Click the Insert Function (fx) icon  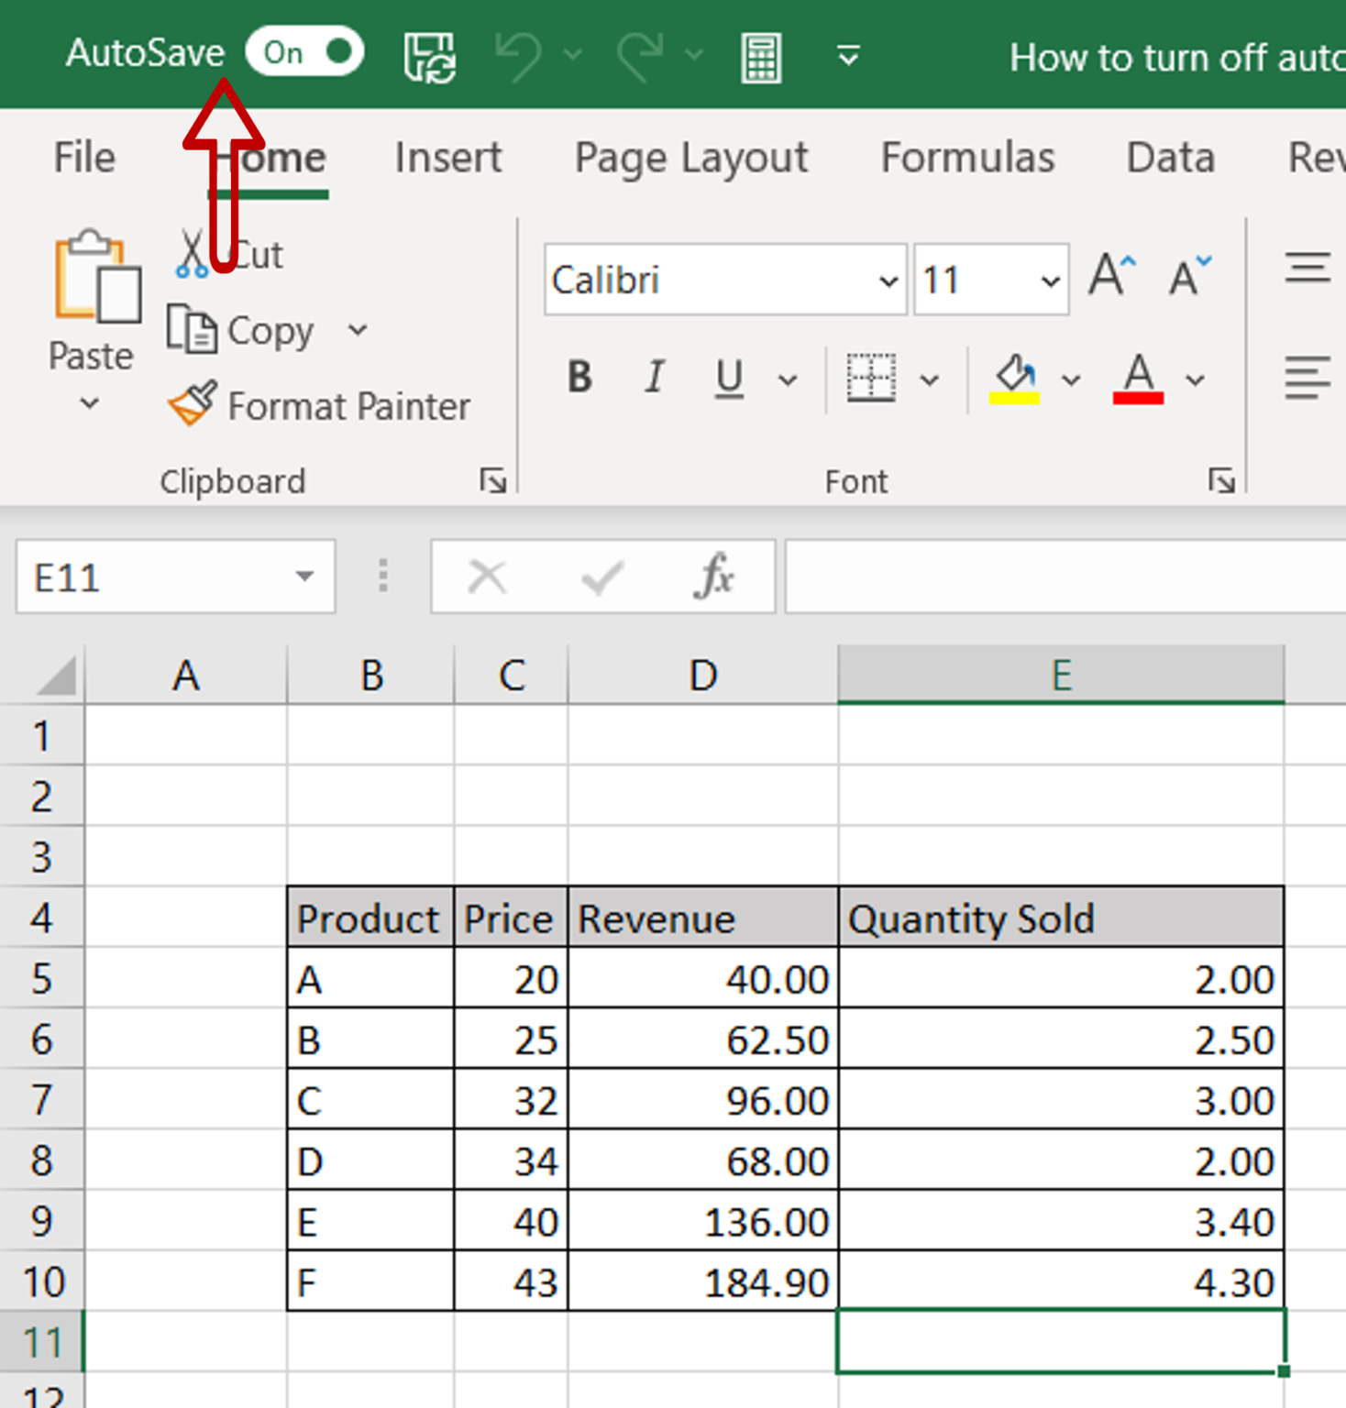click(x=714, y=577)
